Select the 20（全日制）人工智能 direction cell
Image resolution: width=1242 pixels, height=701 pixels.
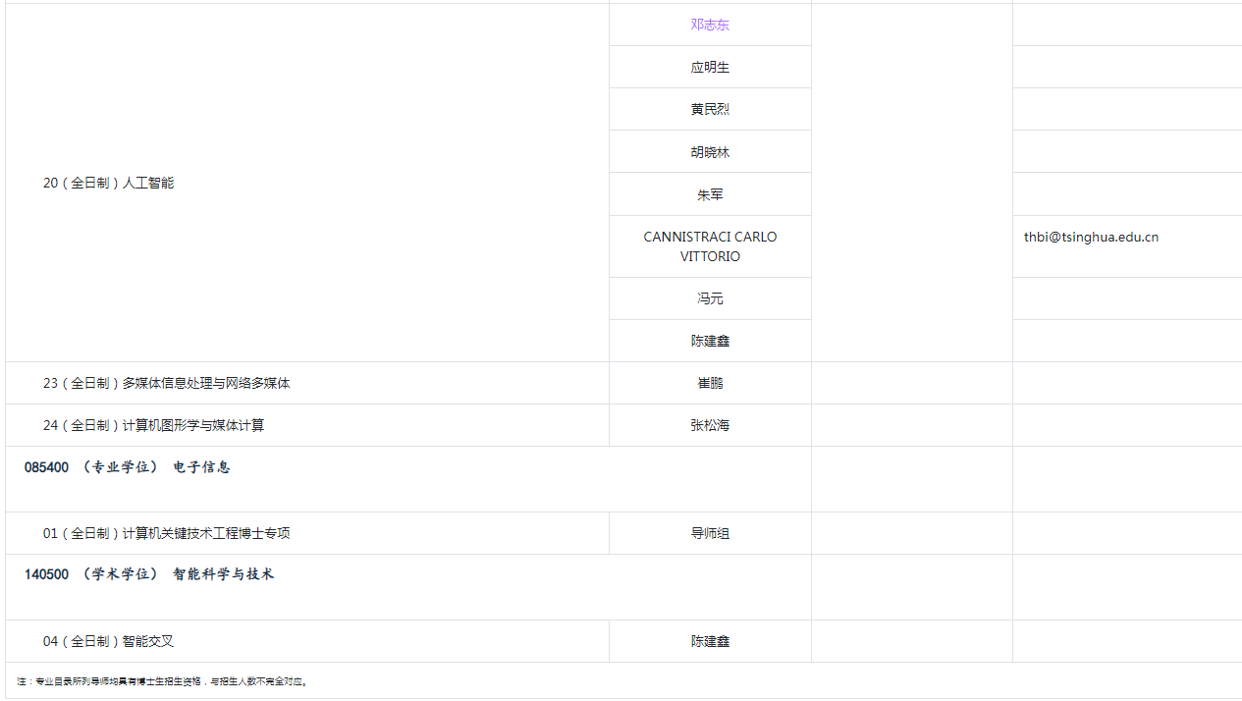[108, 183]
